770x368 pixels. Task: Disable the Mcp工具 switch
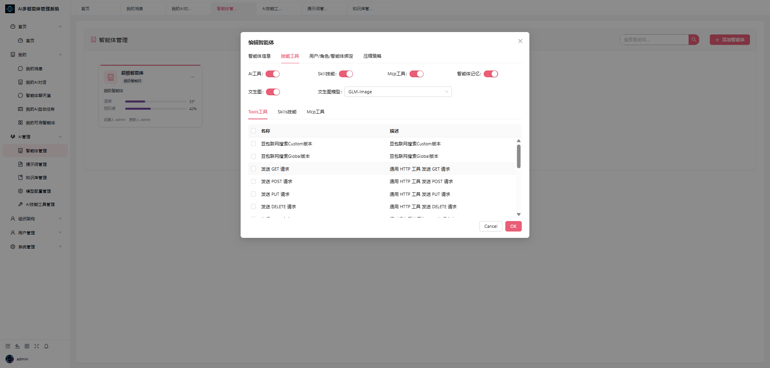[x=417, y=74]
